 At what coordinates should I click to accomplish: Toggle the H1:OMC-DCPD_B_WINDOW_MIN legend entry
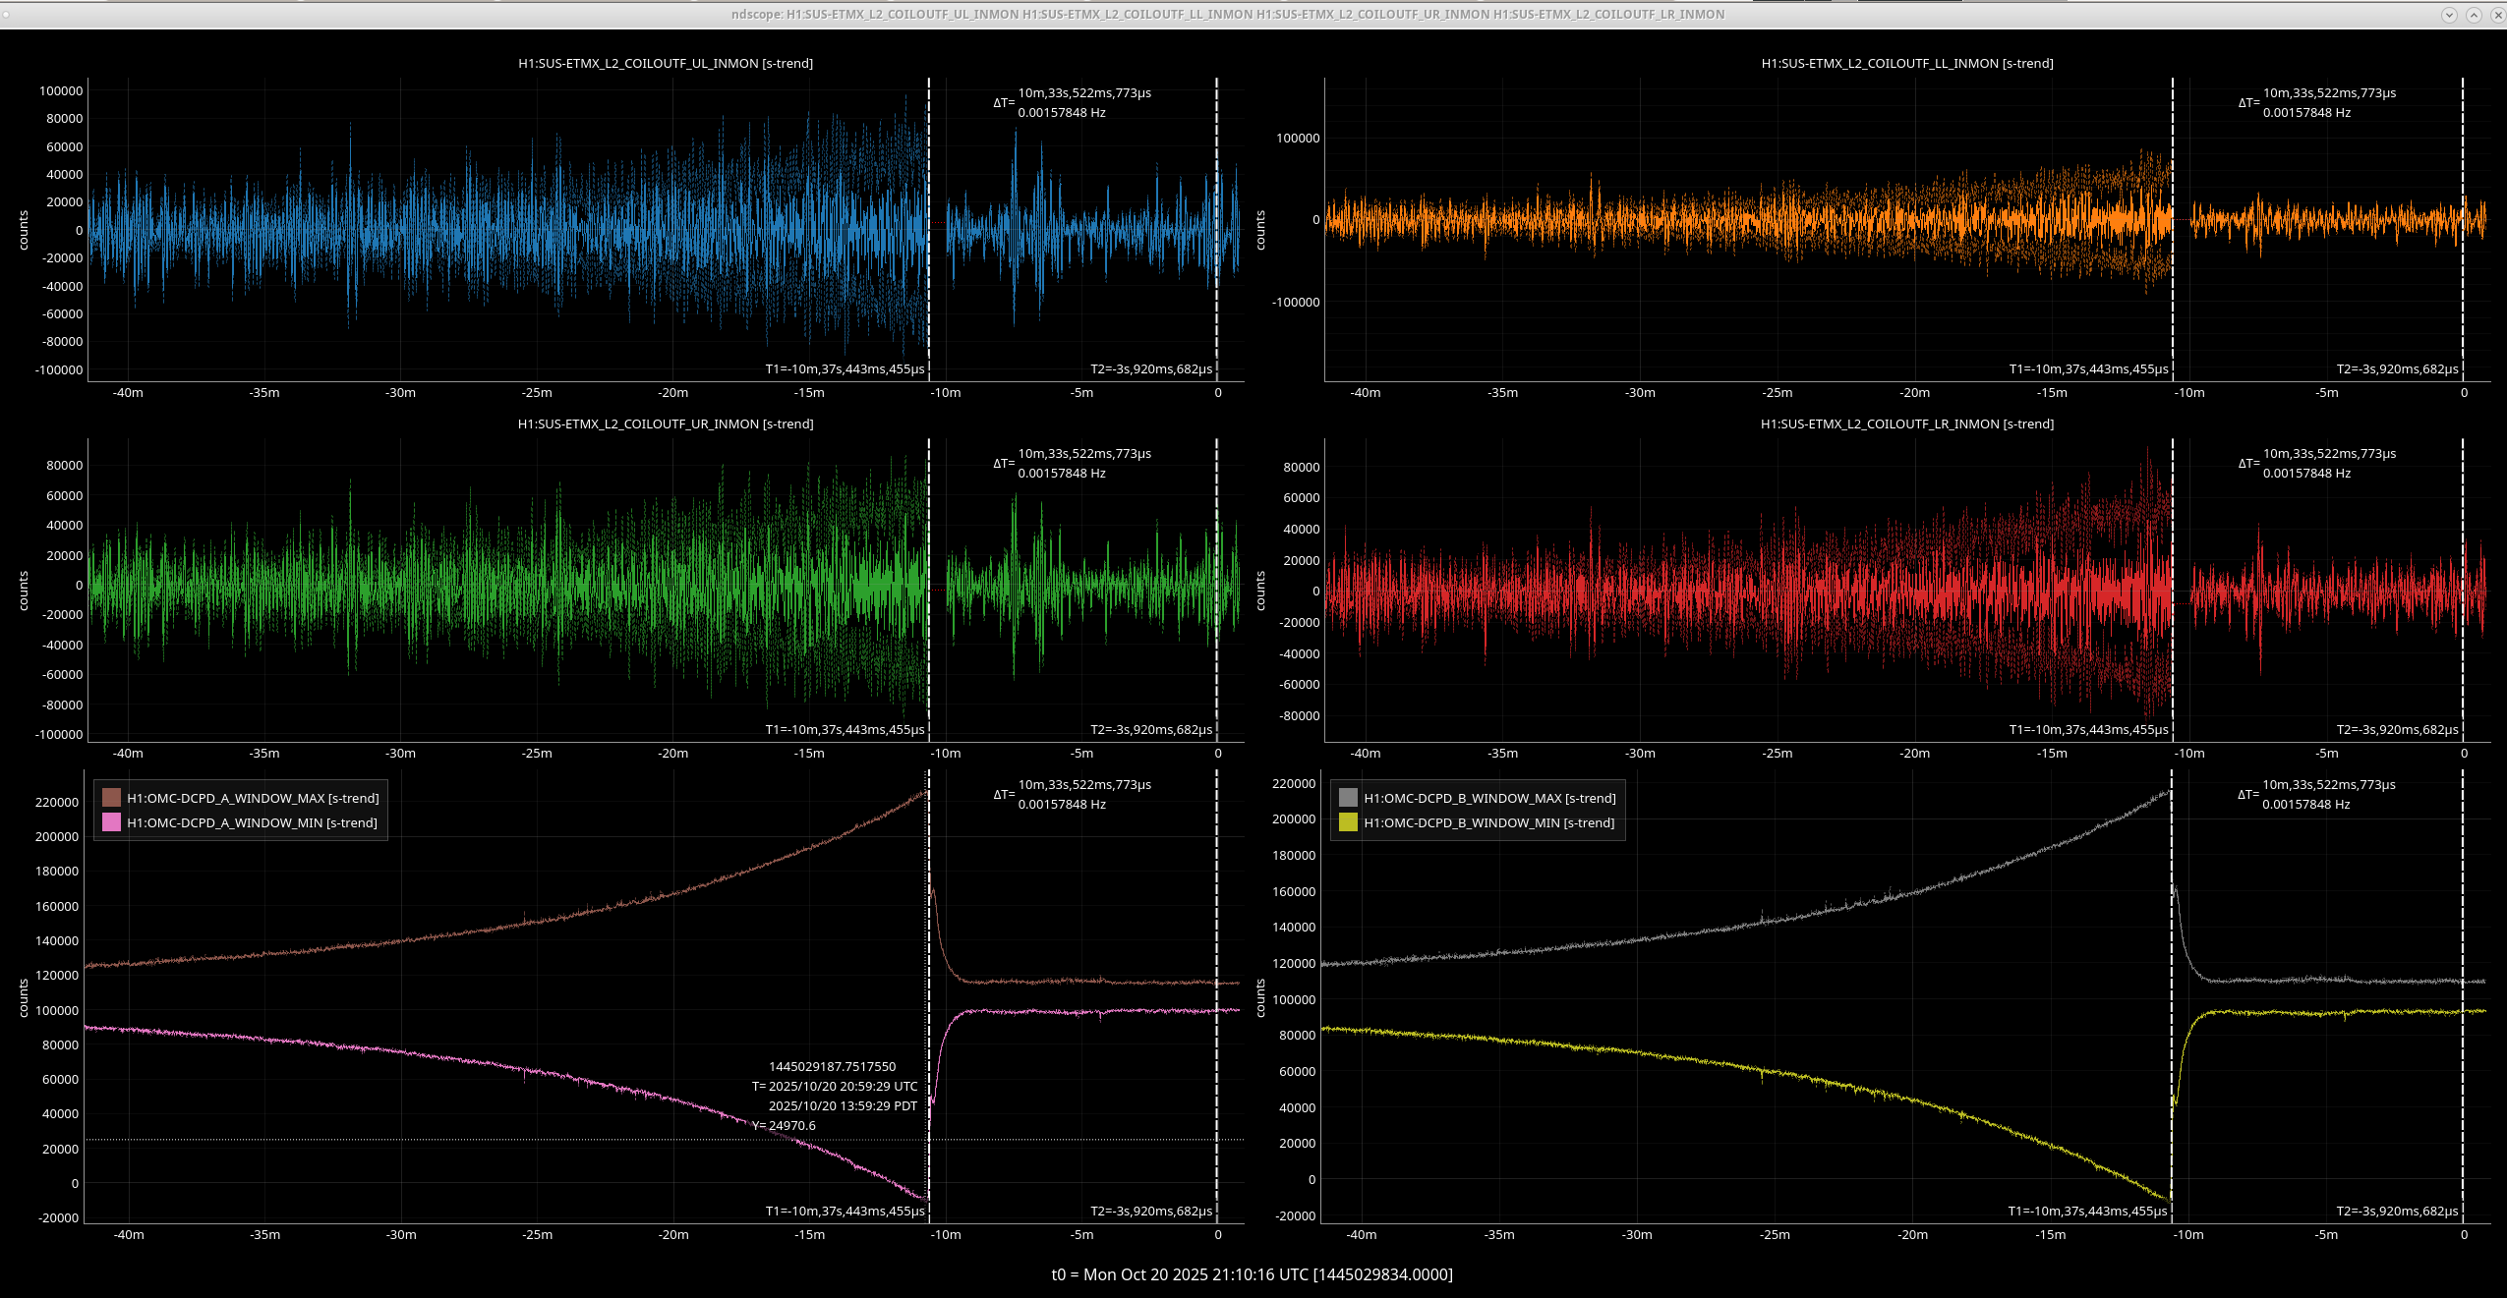pyautogui.click(x=1488, y=822)
